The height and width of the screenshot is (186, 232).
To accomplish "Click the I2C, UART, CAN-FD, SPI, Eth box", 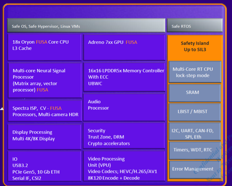I will click(x=195, y=133).
